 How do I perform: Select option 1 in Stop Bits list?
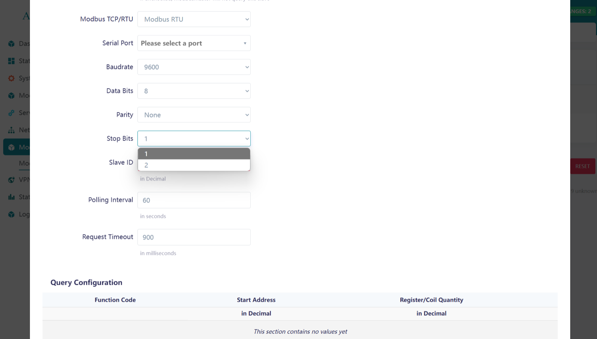tap(194, 154)
